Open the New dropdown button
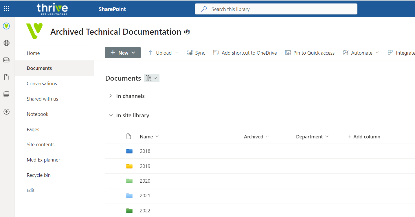415x217 pixels. click(x=123, y=53)
